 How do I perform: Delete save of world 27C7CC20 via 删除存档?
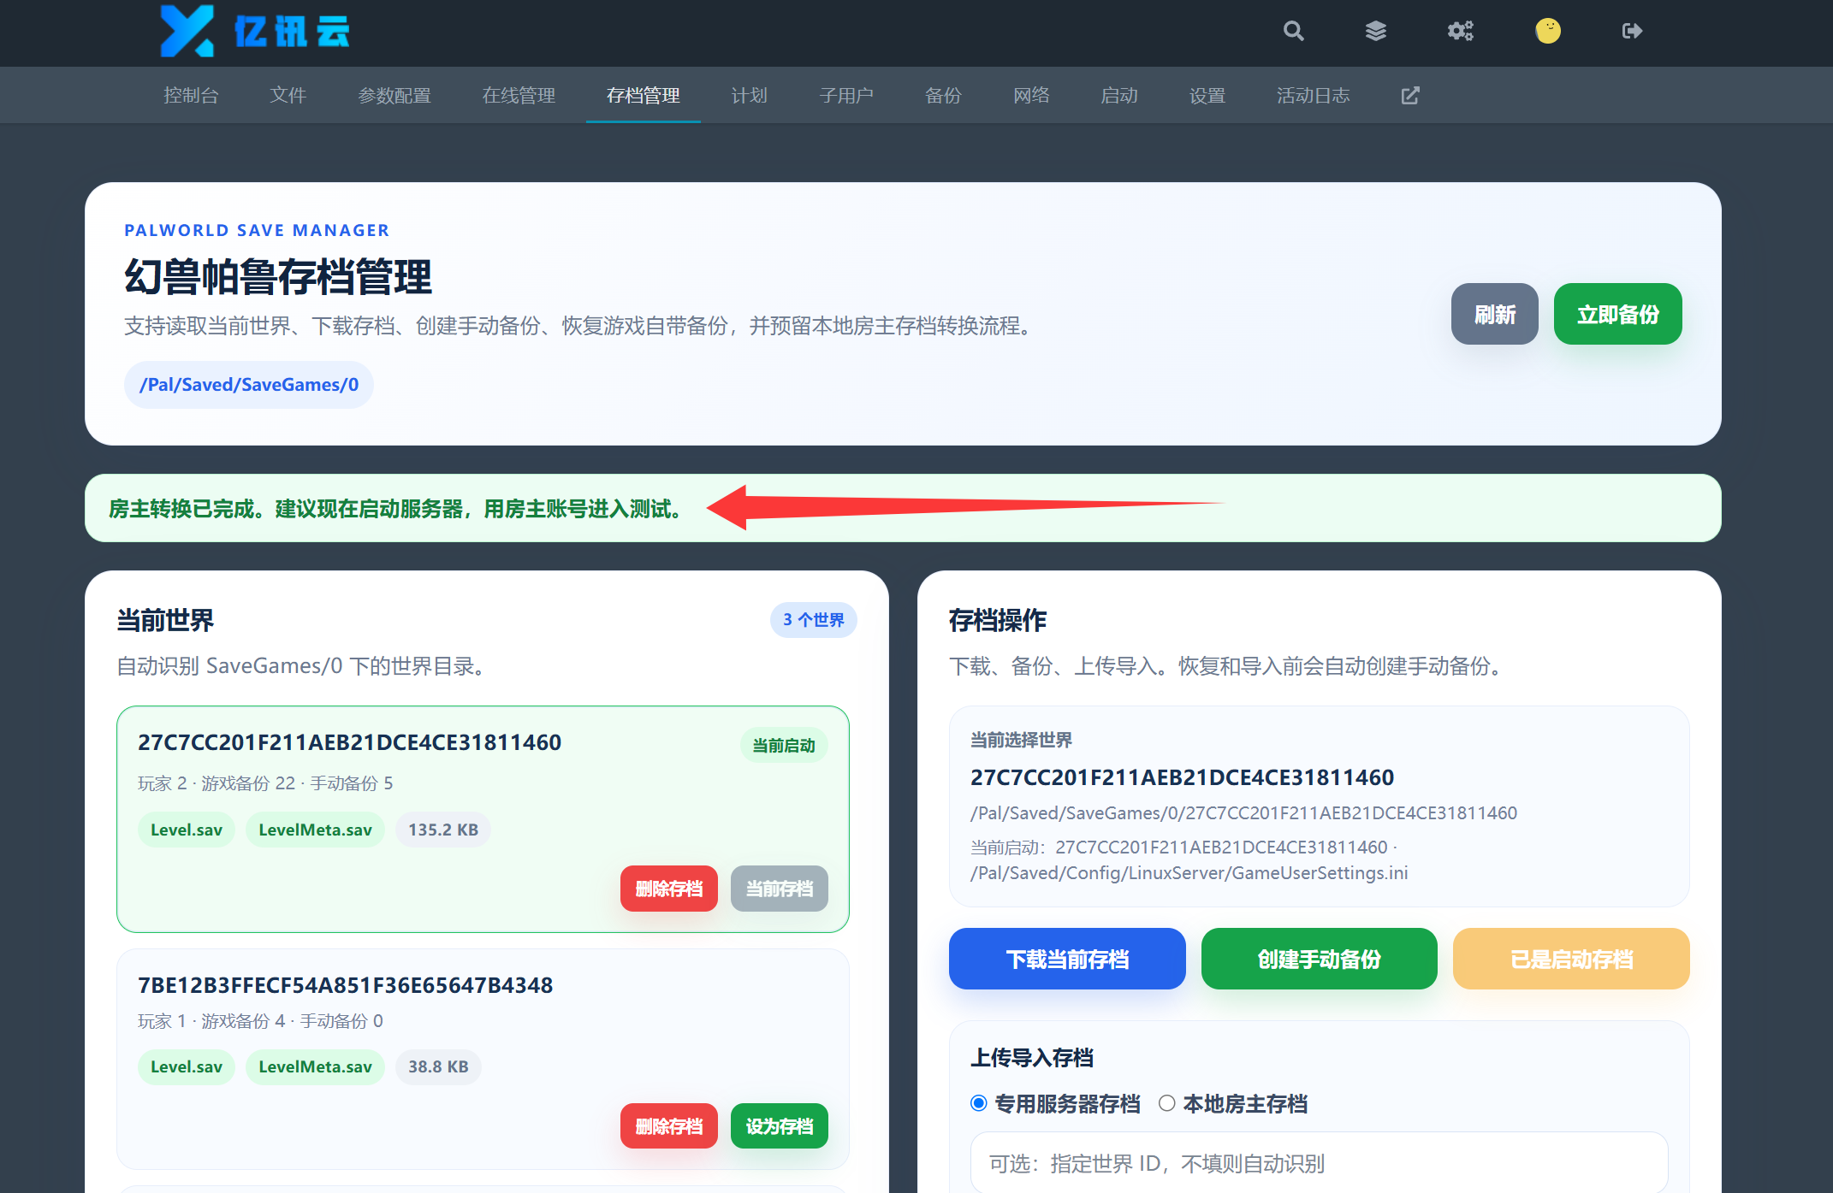[x=669, y=889]
